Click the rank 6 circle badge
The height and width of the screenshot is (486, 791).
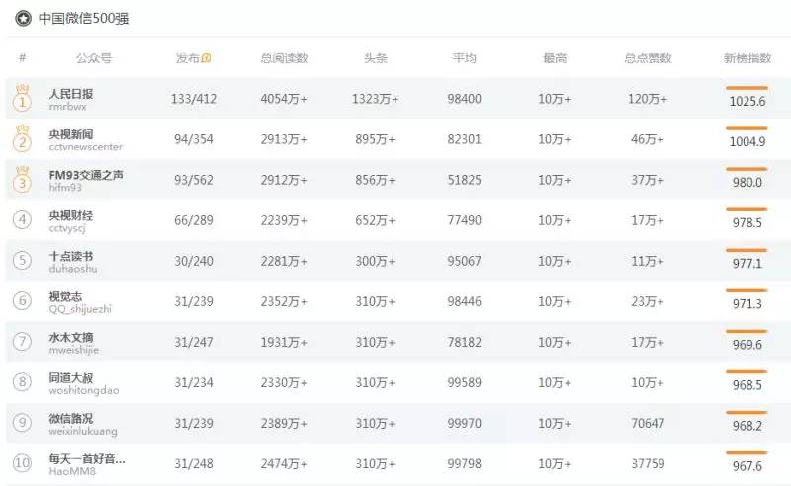click(22, 301)
